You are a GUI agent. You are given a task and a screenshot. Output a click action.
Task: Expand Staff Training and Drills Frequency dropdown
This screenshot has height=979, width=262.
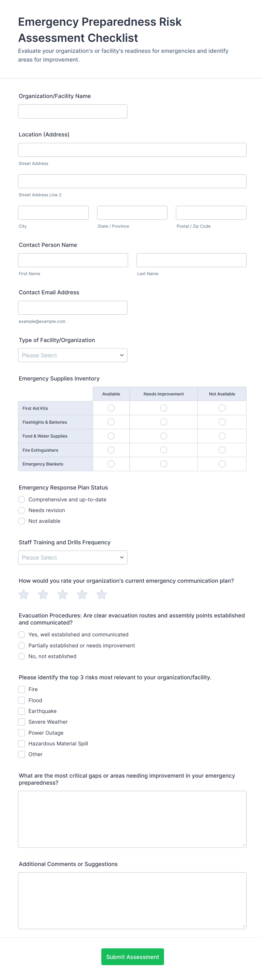pos(72,558)
